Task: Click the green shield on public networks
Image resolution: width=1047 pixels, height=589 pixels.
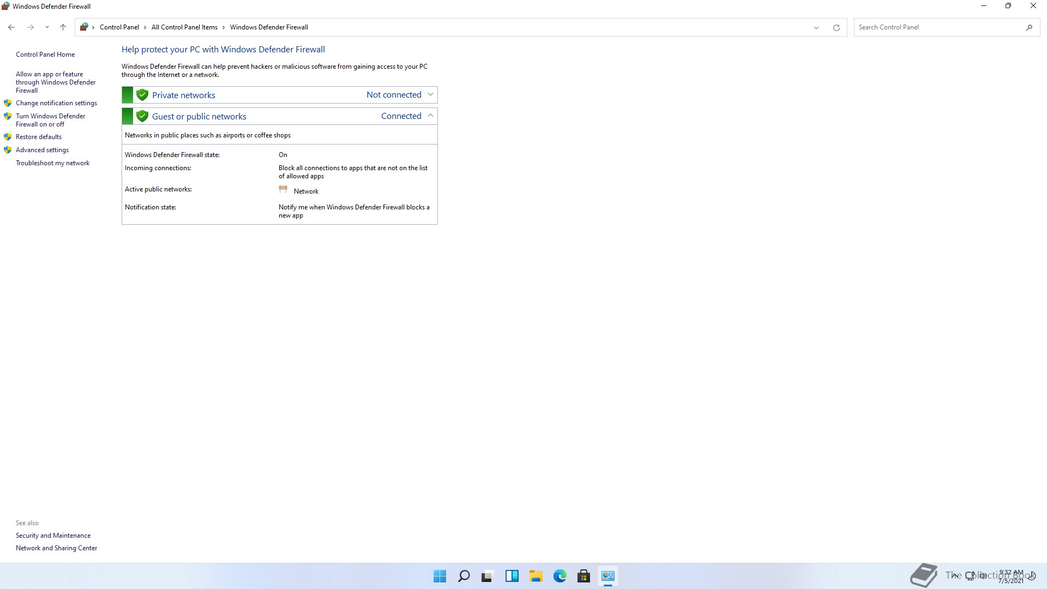Action: point(142,116)
